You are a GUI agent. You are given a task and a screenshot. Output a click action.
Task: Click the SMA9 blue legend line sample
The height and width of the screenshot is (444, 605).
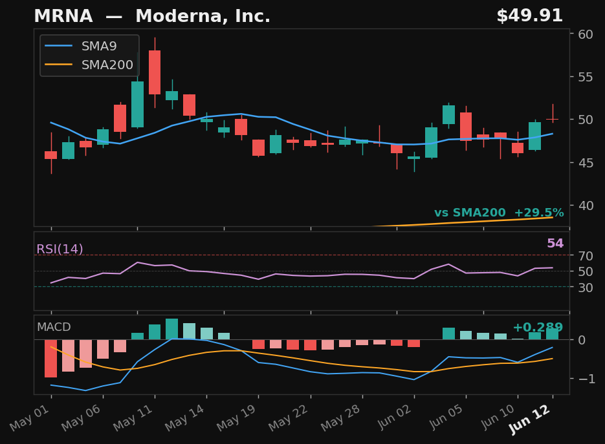coord(58,46)
